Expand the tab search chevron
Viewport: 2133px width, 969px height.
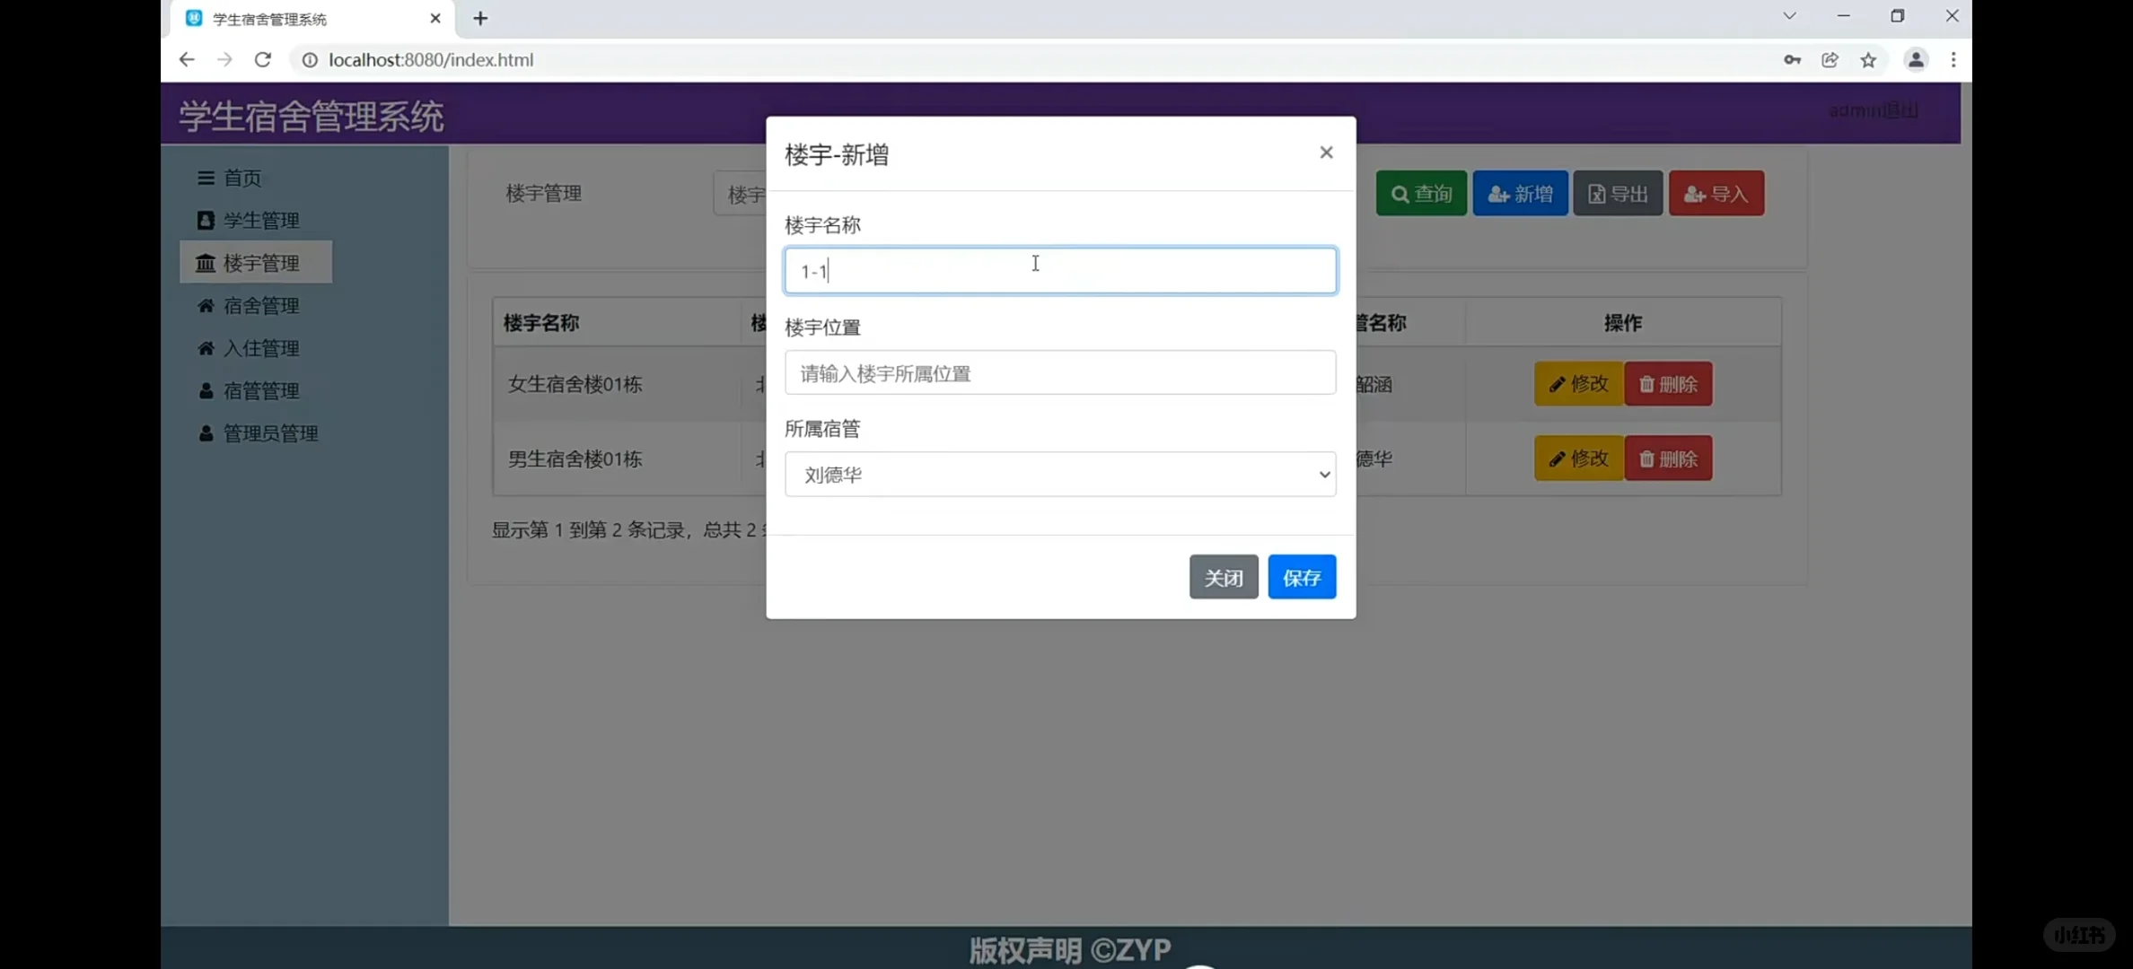[1788, 15]
